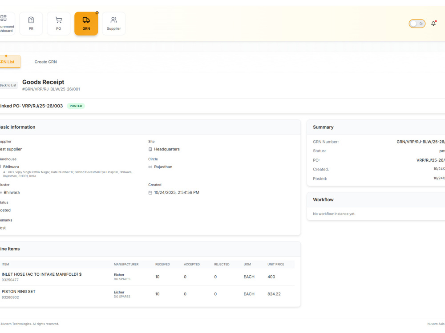Image resolution: width=445 pixels, height=333 pixels.
Task: Open the PR module
Action: click(31, 24)
